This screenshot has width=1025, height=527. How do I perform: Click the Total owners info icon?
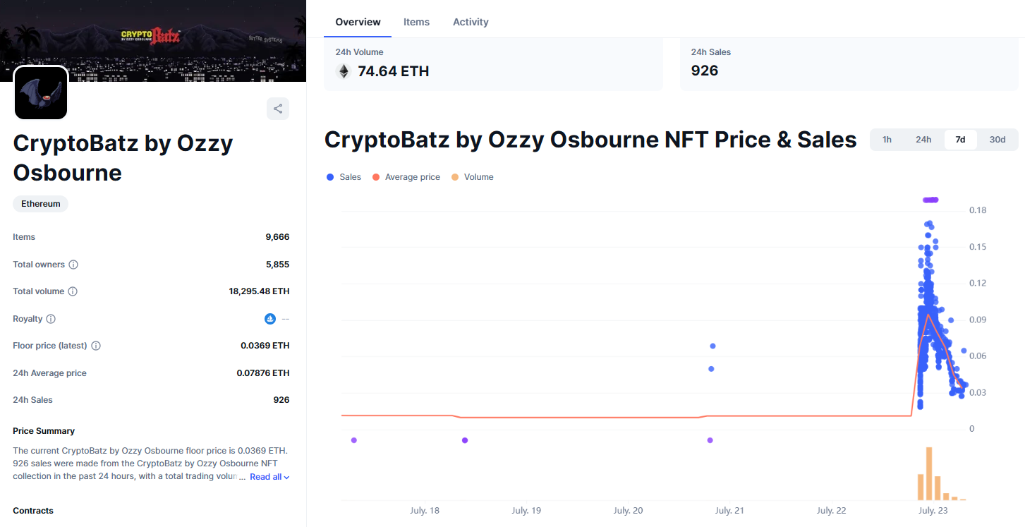[73, 265]
